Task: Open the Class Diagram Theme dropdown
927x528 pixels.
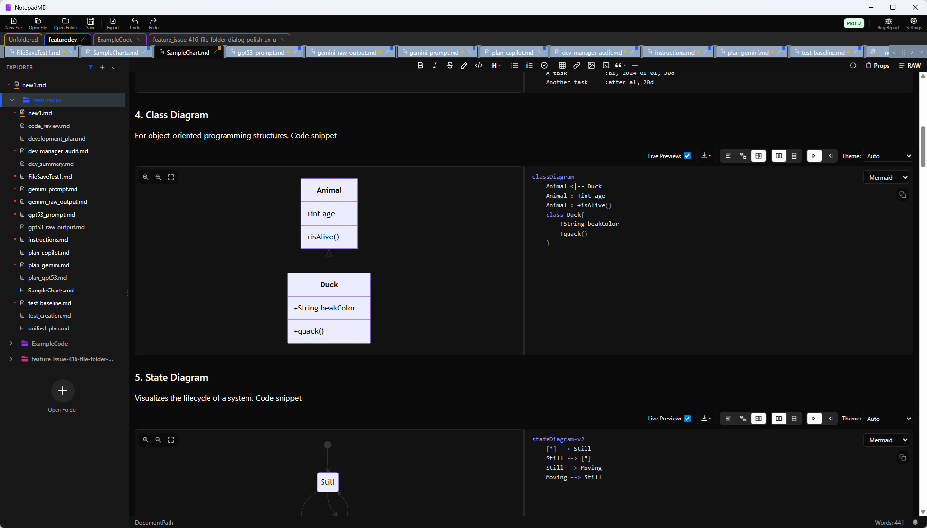Action: (888, 156)
